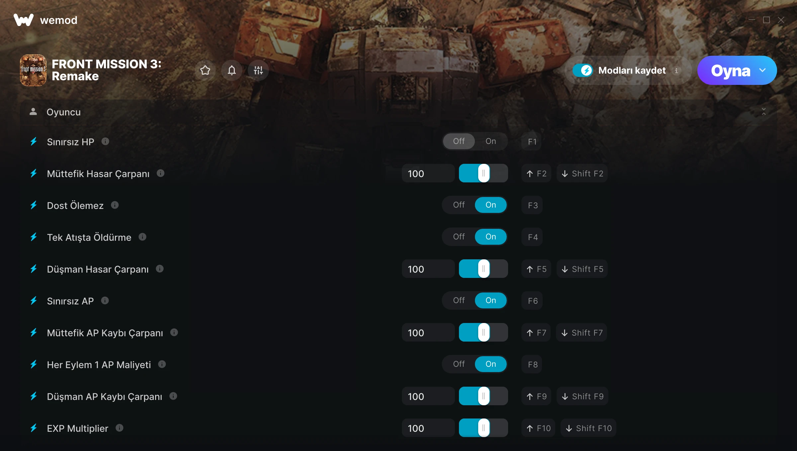Image resolution: width=797 pixels, height=451 pixels.
Task: Click the F10 increase hotkey button
Action: pyautogui.click(x=538, y=428)
